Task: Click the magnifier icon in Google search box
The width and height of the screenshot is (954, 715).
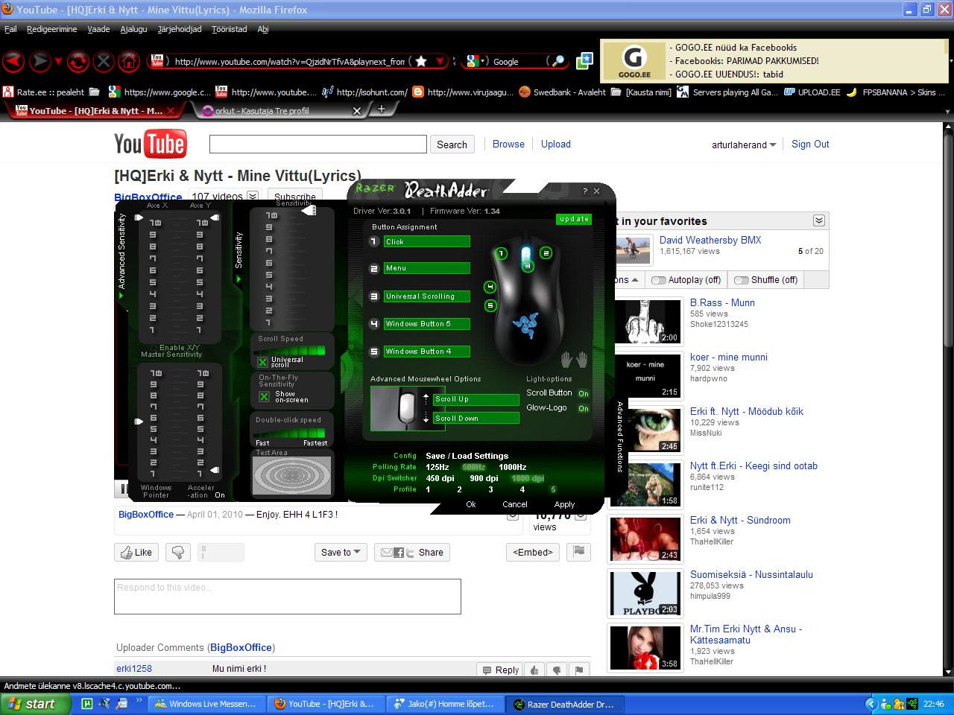Action: pos(558,61)
